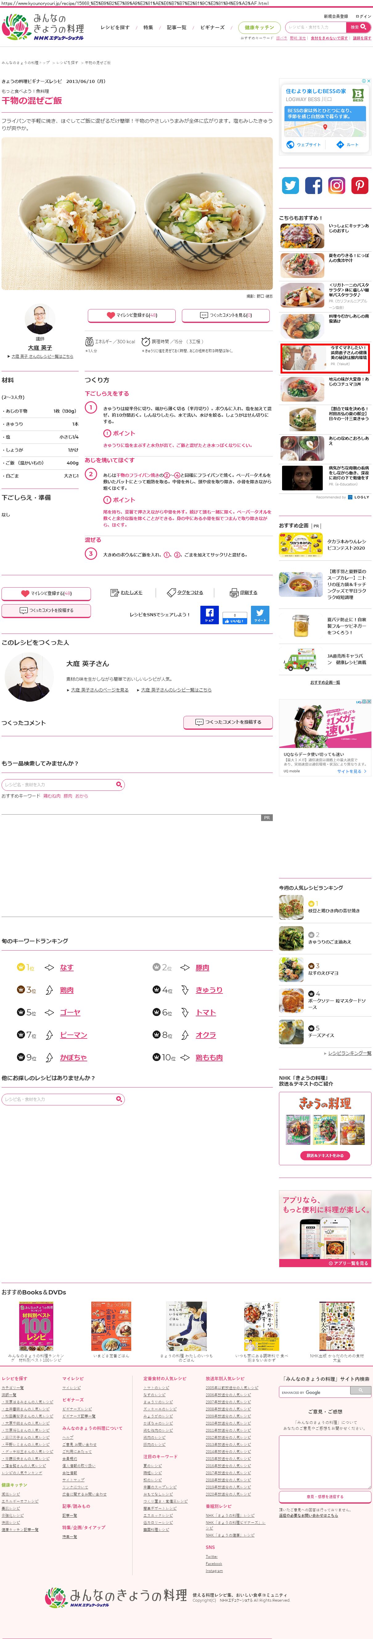The width and height of the screenshot is (373, 1639).
Task: Select the 健康キッチン navigation button
Action: point(259,27)
